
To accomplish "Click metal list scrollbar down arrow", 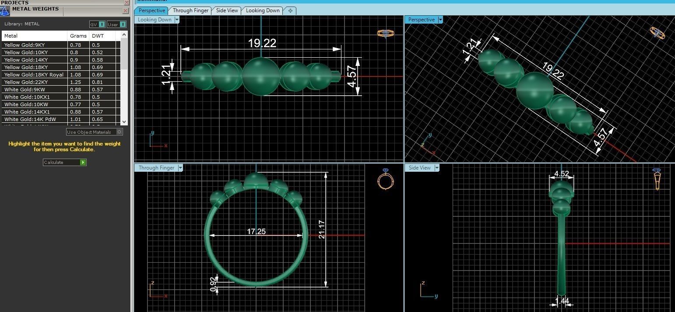I will click(x=124, y=122).
